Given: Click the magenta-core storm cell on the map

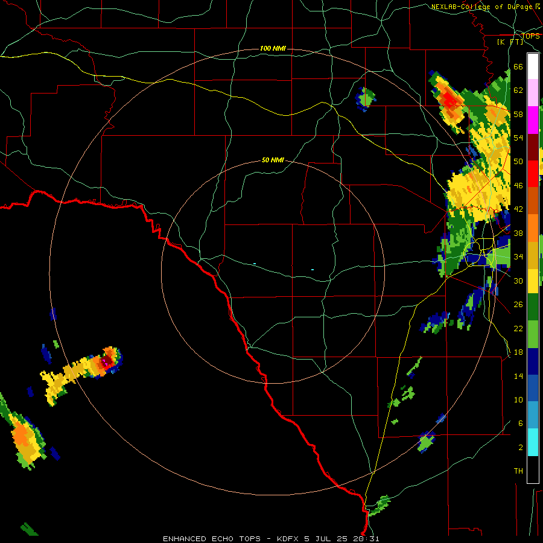Looking at the screenshot, I should pos(106,362).
